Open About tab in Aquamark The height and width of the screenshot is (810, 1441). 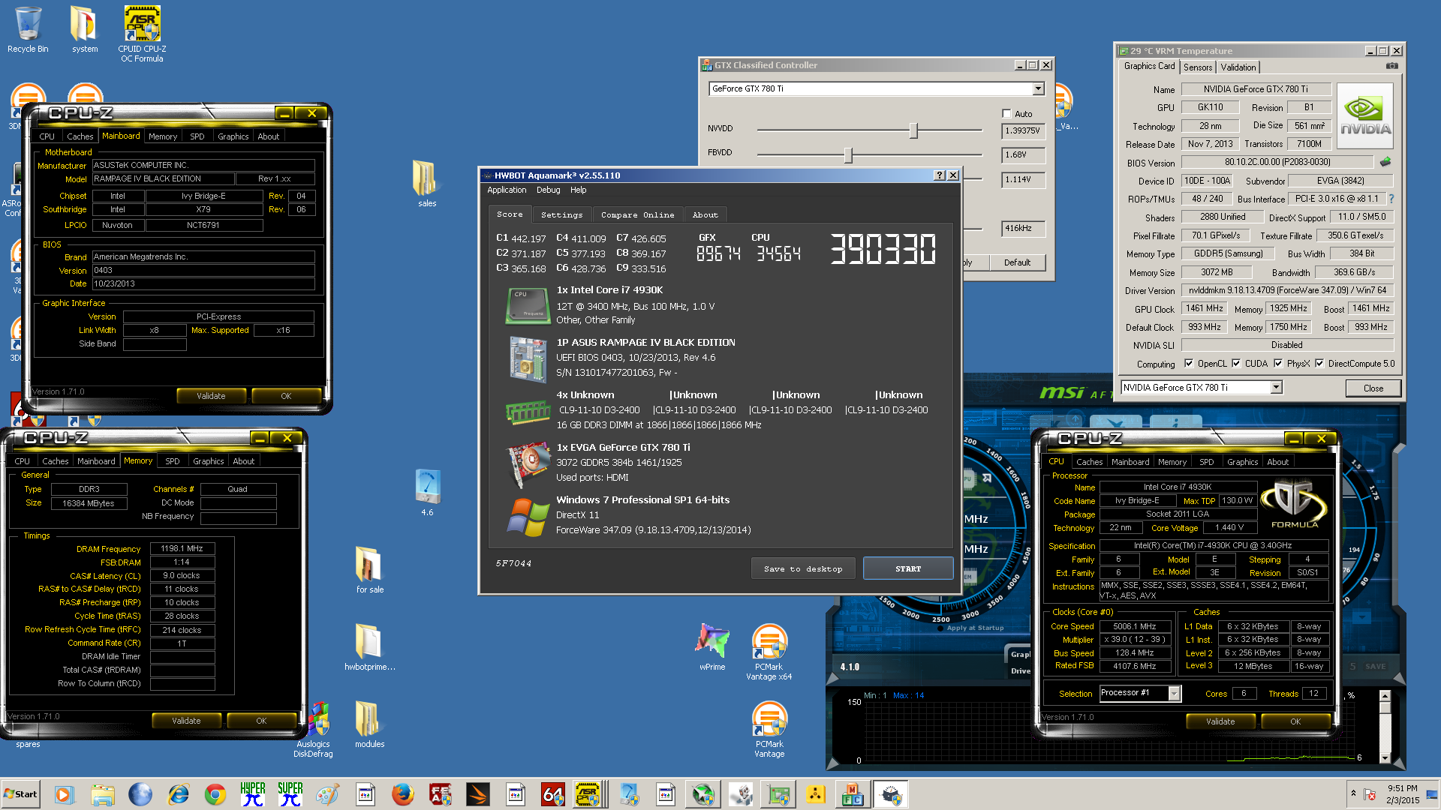point(705,215)
